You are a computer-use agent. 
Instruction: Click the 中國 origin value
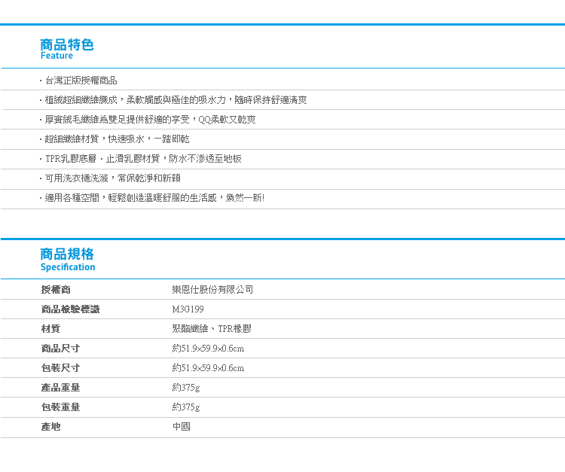click(182, 427)
